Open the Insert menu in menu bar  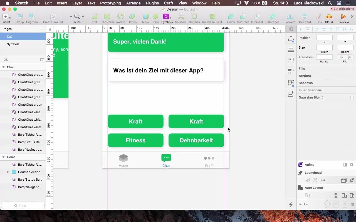(x=62, y=3)
